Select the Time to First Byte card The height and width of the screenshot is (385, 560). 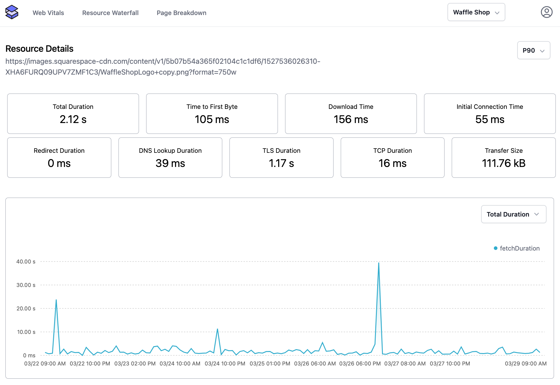[x=212, y=114]
